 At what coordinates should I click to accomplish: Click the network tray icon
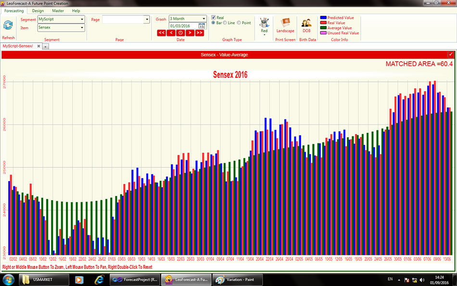415,280
